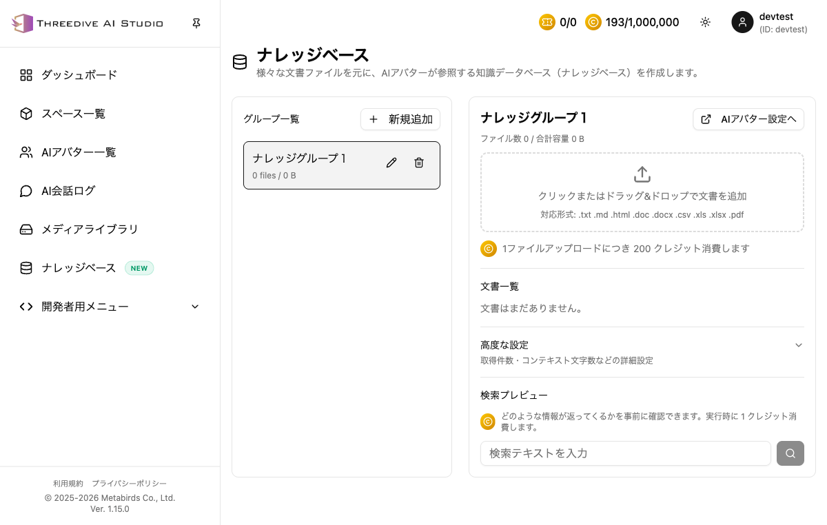Click the search magnifier button

790,453
